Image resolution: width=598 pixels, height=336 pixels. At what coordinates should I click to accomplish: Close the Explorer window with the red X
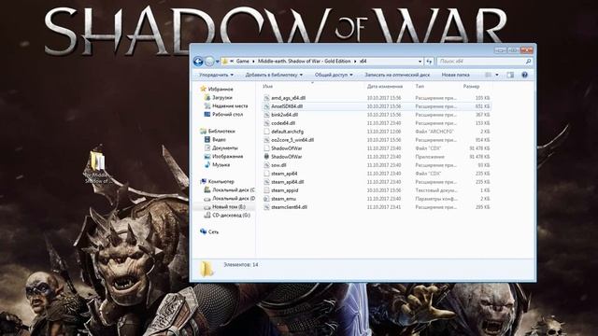pos(526,49)
